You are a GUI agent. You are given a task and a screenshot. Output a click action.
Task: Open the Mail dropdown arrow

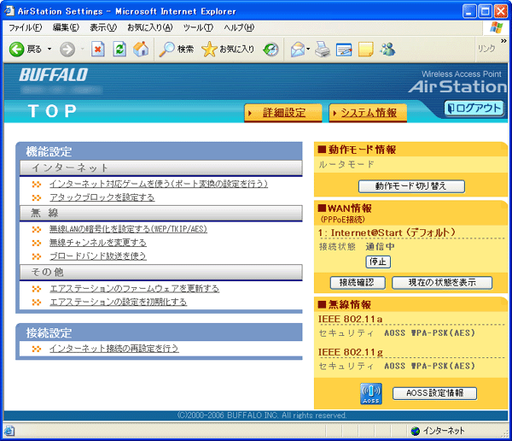[x=308, y=50]
